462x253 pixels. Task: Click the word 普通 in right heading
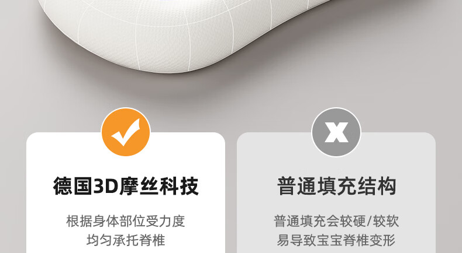tap(296, 186)
